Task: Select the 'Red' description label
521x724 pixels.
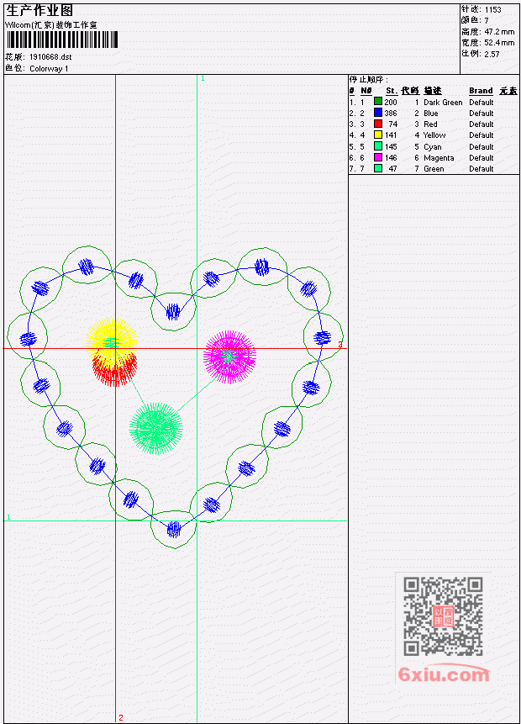Action: click(430, 124)
